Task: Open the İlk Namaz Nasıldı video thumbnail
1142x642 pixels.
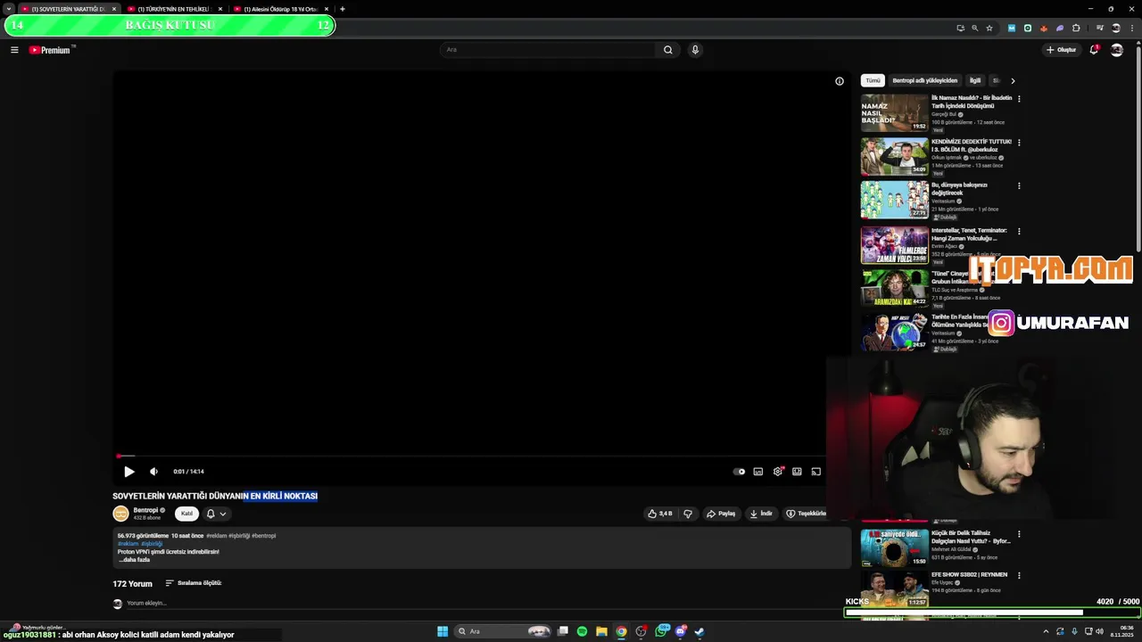Action: [x=894, y=113]
